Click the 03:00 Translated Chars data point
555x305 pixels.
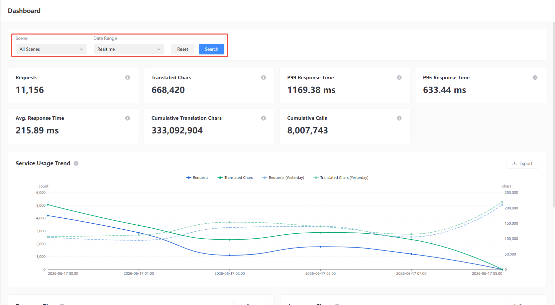320,233
